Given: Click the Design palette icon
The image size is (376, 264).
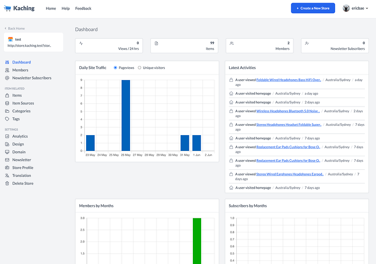Looking at the screenshot, I should (x=7, y=144).
